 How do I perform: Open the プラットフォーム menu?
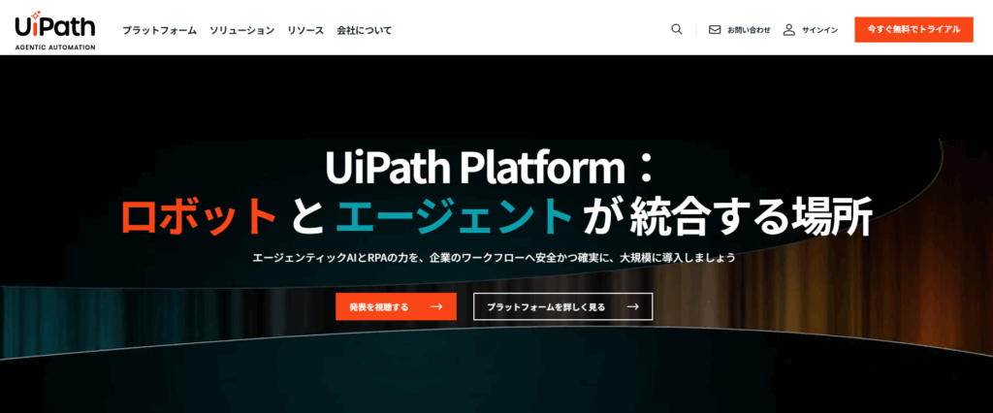(160, 30)
